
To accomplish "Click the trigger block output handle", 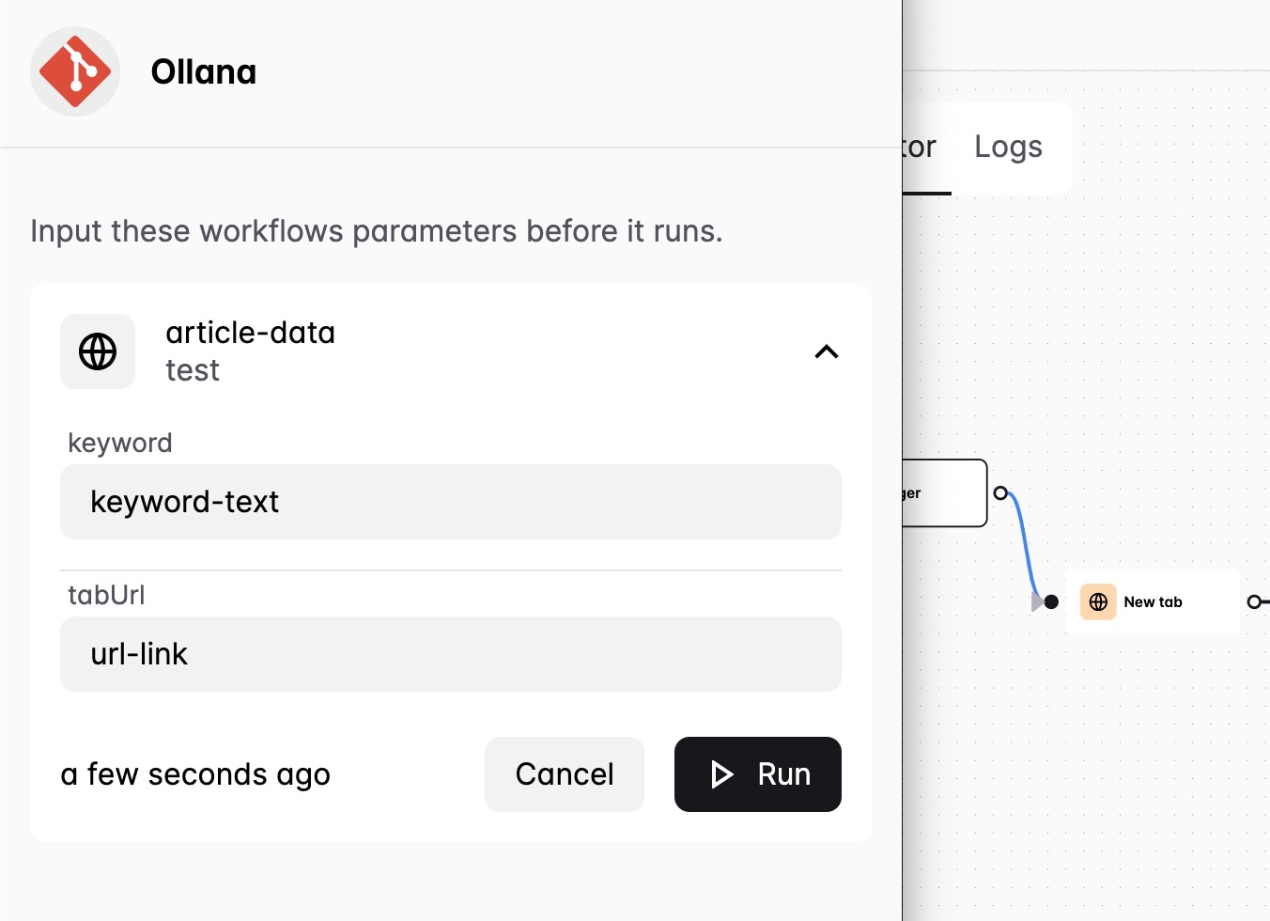I will (x=1000, y=492).
